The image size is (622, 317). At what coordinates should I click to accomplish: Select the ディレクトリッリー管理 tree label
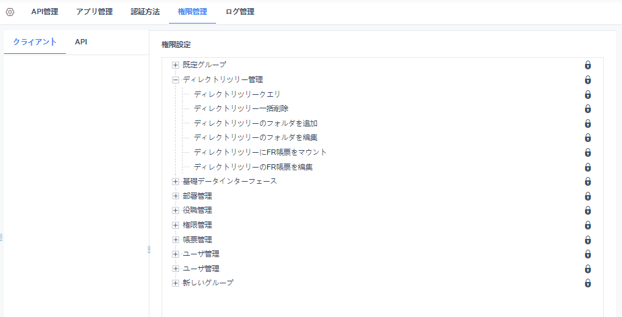pyautogui.click(x=223, y=79)
